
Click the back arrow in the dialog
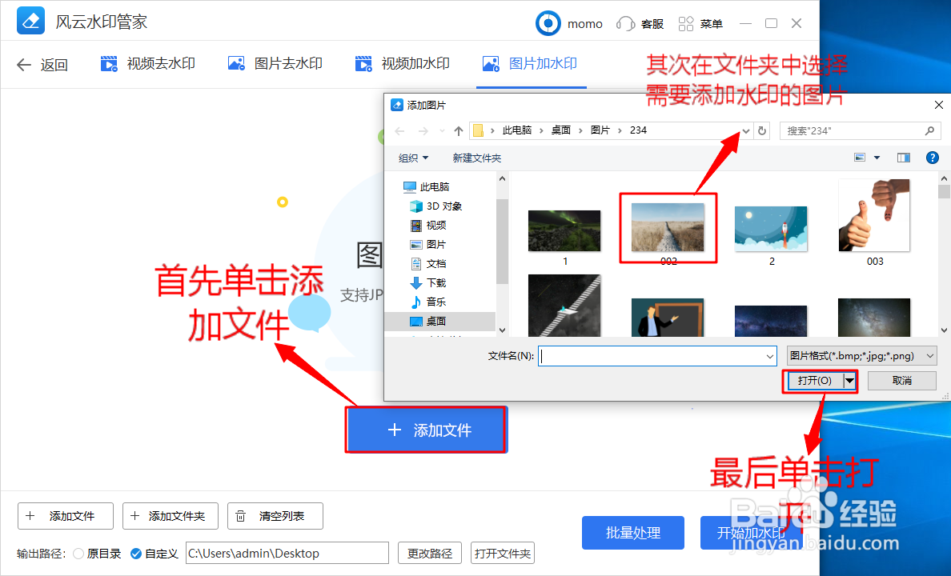[x=399, y=130]
